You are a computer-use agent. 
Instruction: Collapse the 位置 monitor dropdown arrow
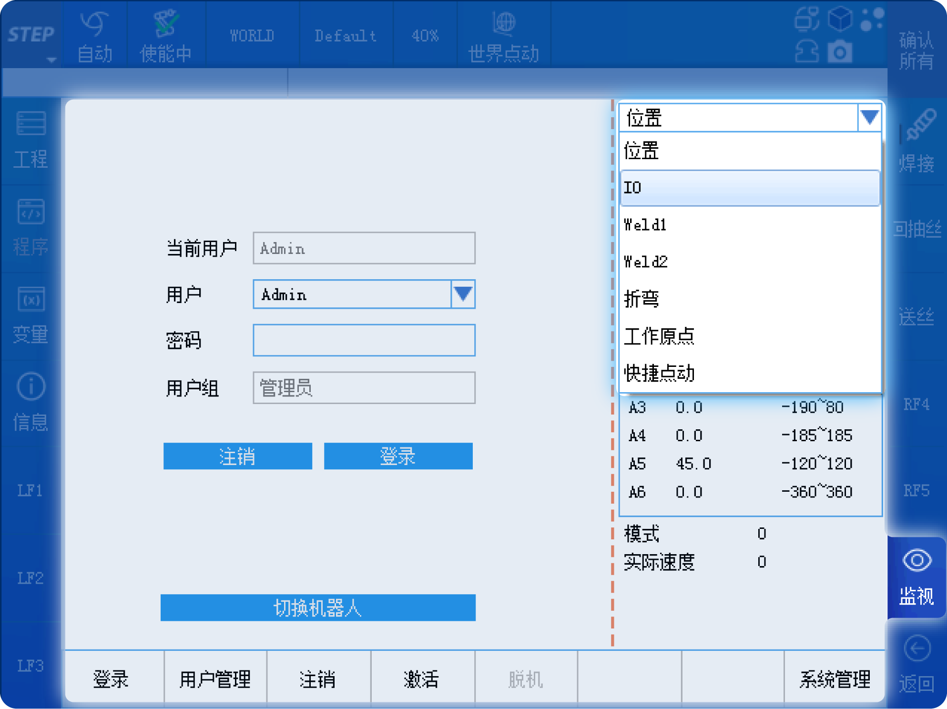[869, 117]
